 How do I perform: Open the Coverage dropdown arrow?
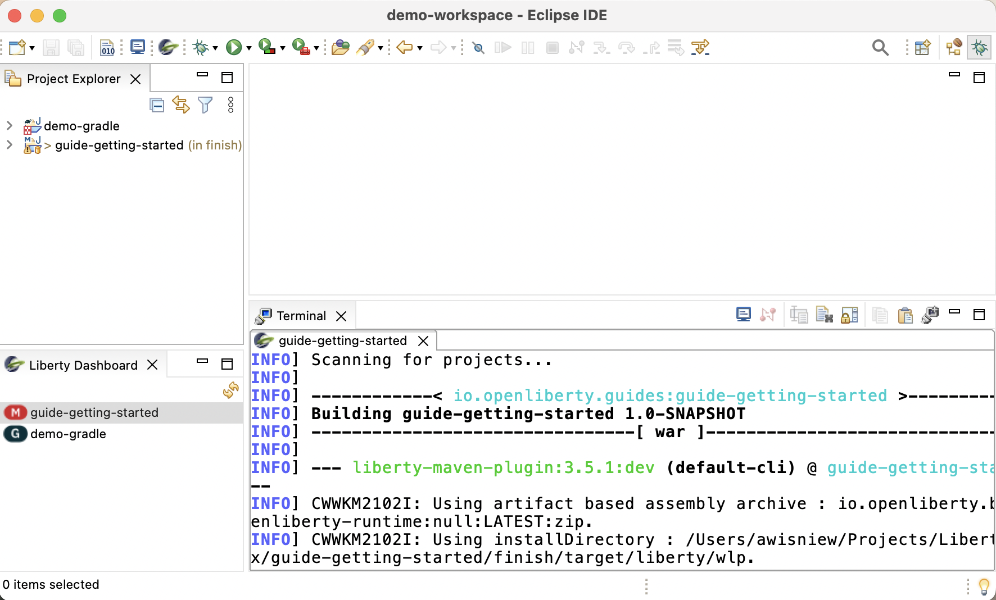tap(283, 48)
